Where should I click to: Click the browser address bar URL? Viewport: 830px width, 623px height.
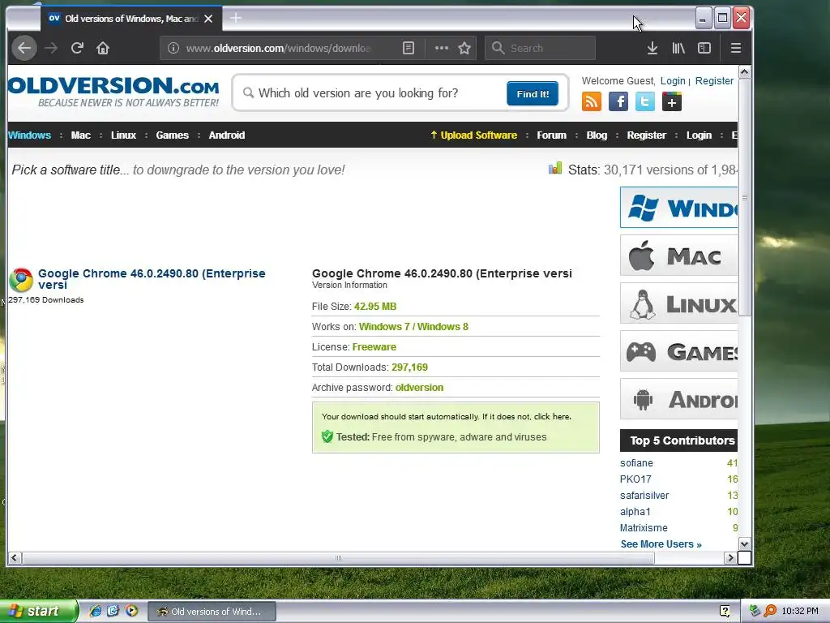pyautogui.click(x=278, y=48)
